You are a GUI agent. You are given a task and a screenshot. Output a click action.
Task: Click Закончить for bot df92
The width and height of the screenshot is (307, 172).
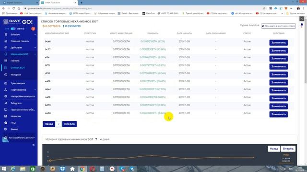click(278, 75)
